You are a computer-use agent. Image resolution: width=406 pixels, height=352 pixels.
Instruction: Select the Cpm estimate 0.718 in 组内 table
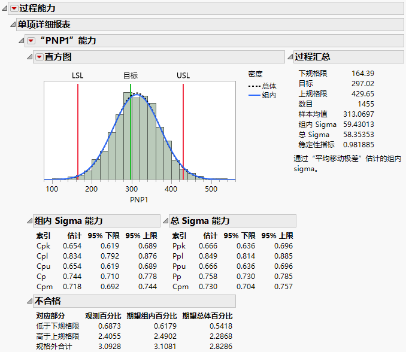72,287
